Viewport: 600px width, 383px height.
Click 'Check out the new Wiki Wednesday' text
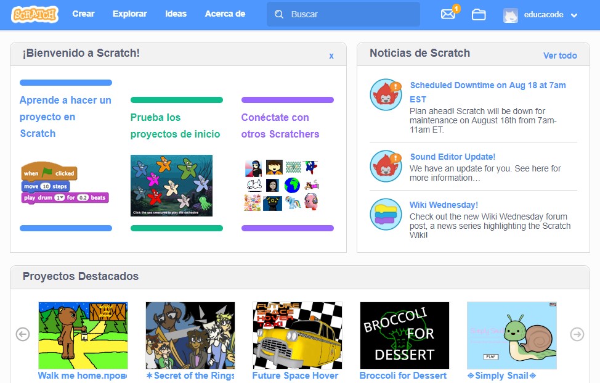[490, 226]
